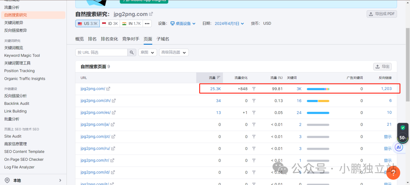Image resolution: width=410 pixels, height=185 pixels.
Task: Click the 关键词 column header
Action: 292,78
